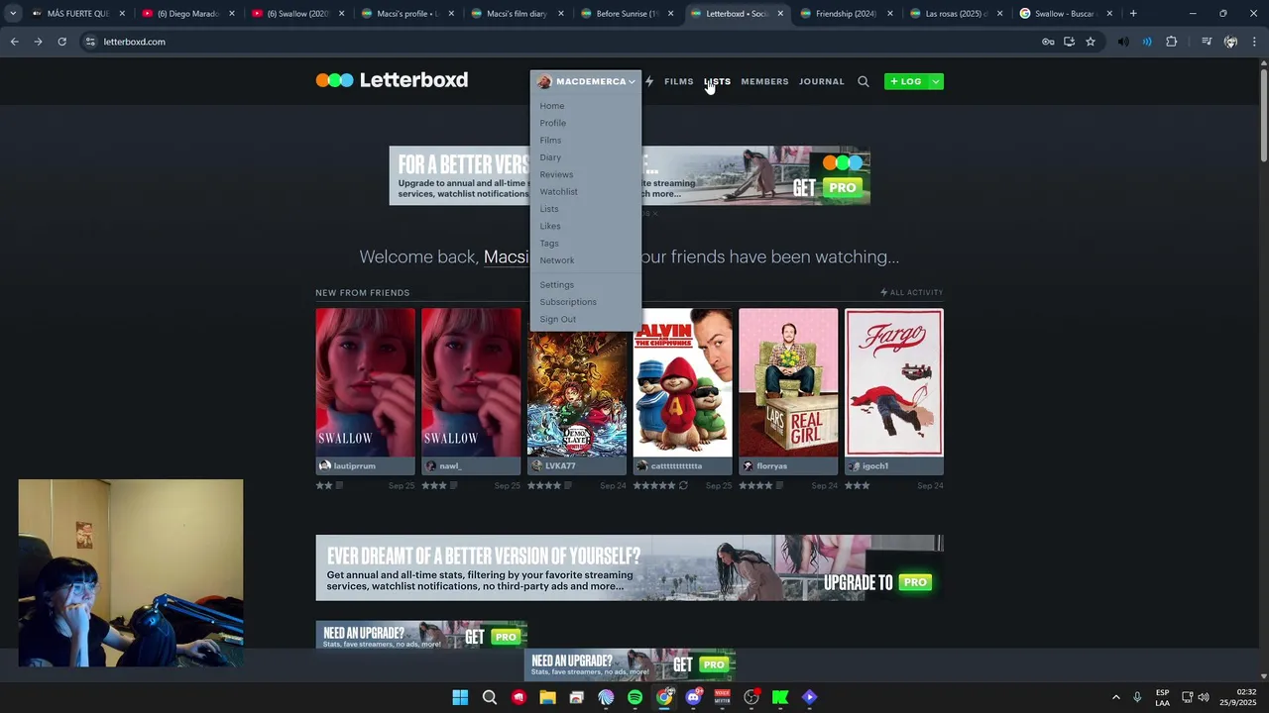Open Subscriptions from the account menu
1269x713 pixels.
tap(568, 302)
